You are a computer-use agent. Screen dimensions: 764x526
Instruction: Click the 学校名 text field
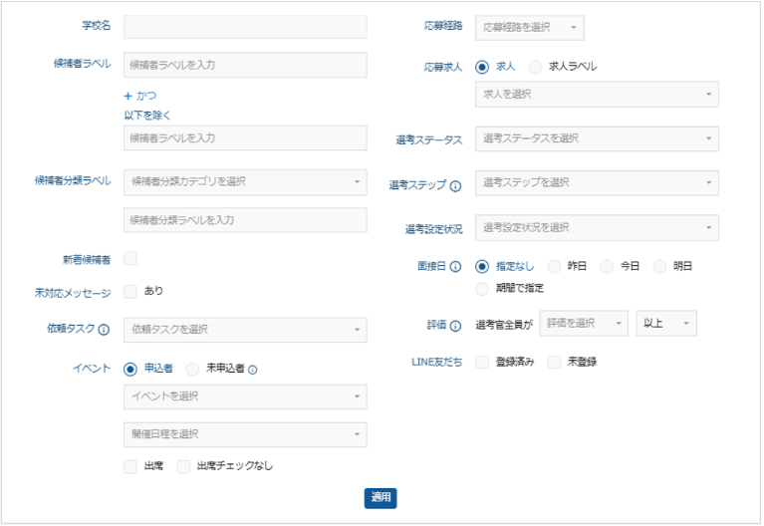pyautogui.click(x=245, y=27)
